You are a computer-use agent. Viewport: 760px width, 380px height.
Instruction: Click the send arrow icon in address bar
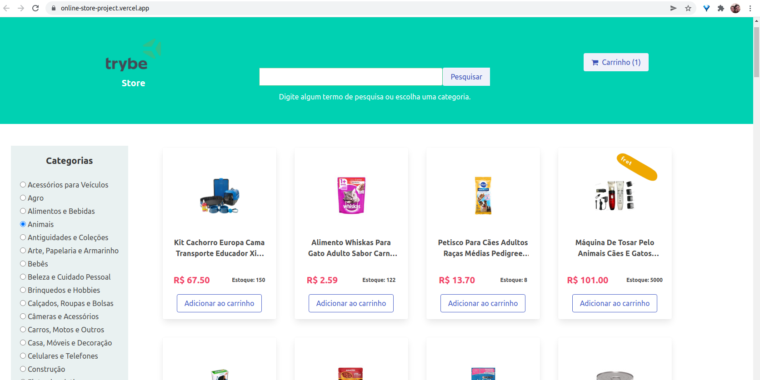673,8
